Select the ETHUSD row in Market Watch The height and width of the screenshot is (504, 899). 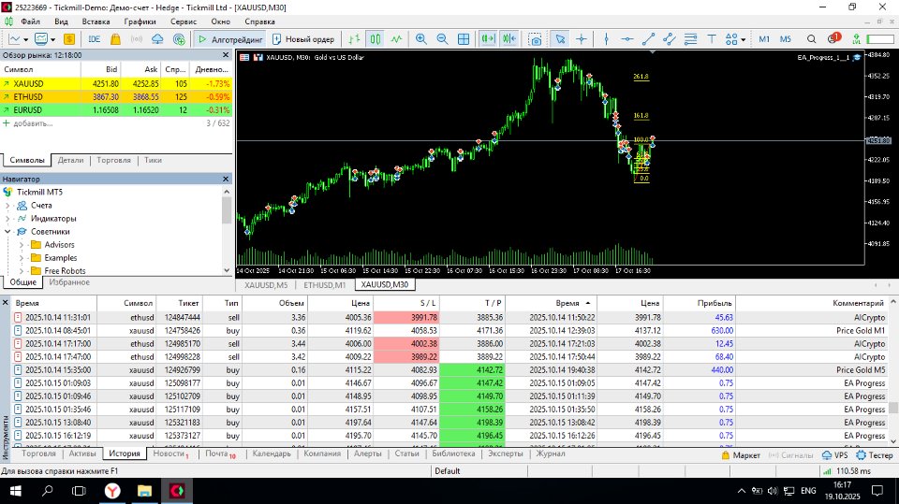(x=116, y=97)
